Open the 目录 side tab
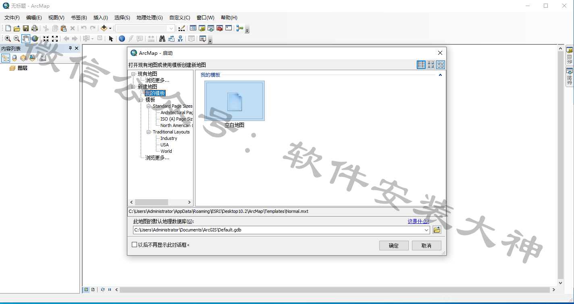This screenshot has width=574, height=304. click(x=570, y=56)
